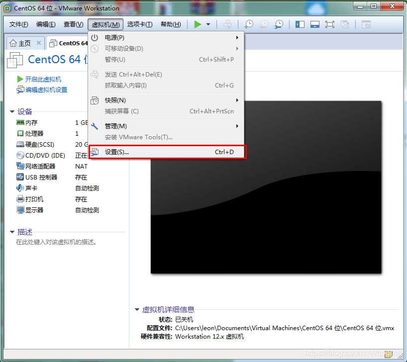Open the 编辑(E) menu
The height and width of the screenshot is (362, 407).
(x=46, y=24)
